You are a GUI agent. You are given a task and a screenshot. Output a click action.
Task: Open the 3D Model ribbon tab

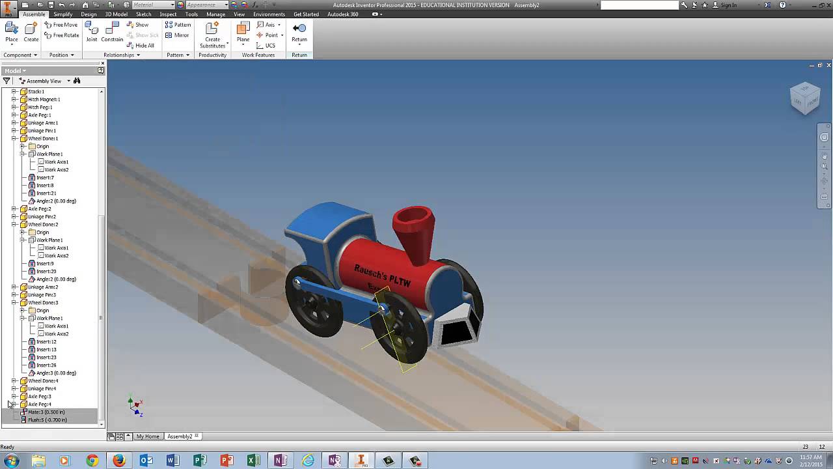tap(116, 14)
